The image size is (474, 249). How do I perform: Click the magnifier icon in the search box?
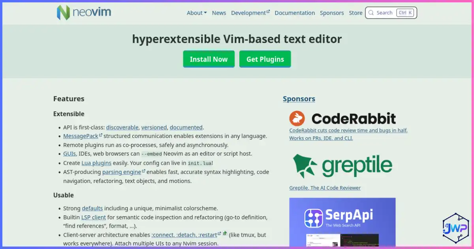point(371,13)
